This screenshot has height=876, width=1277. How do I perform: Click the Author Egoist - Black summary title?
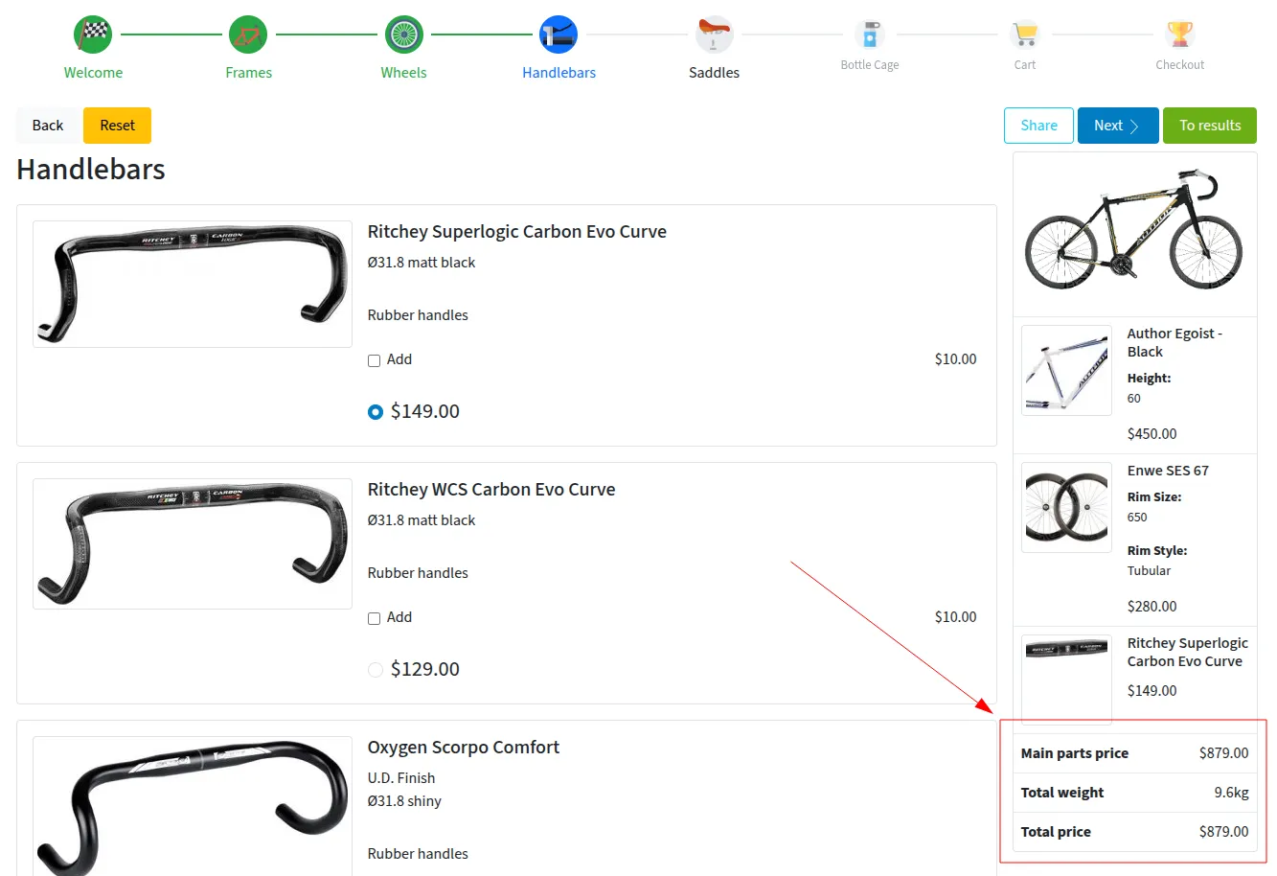1174,342
